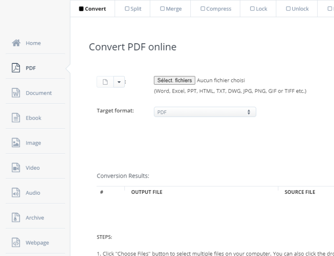Screen dimensions: 334x256
Task: Expand the file source dropdown arrow
Action: pyautogui.click(x=119, y=82)
